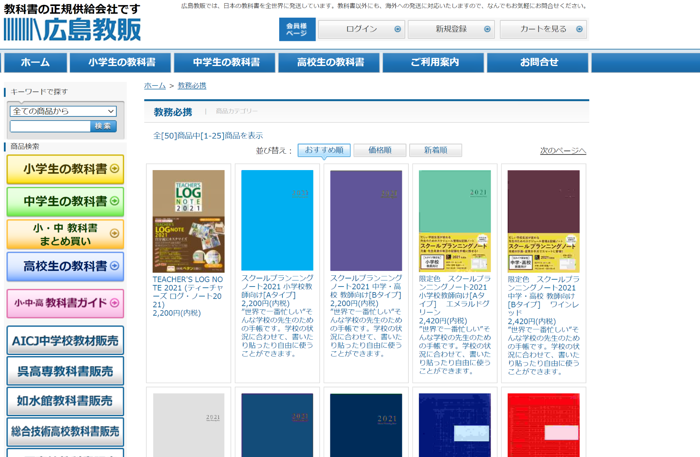
Task: Open the 全ての商品から category dropdown
Action: coord(63,111)
